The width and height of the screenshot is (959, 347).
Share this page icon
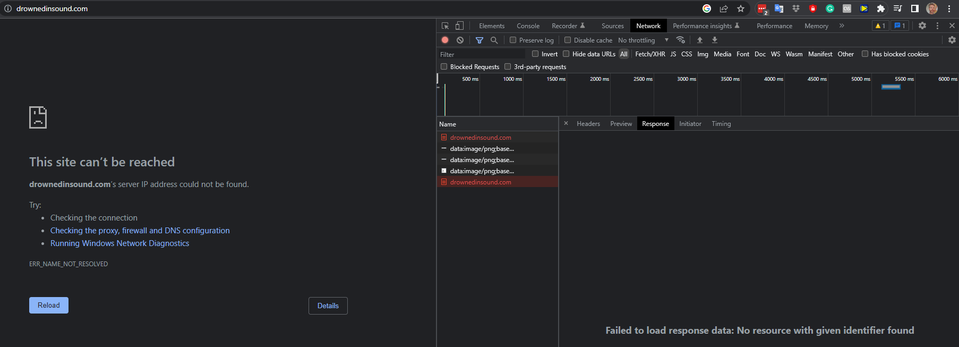724,9
